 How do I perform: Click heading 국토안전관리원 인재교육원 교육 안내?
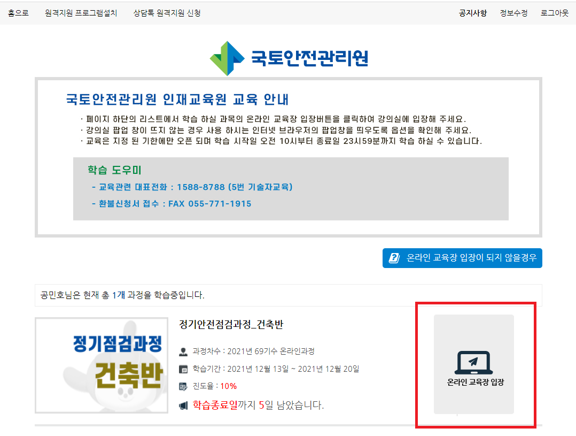coord(177,100)
